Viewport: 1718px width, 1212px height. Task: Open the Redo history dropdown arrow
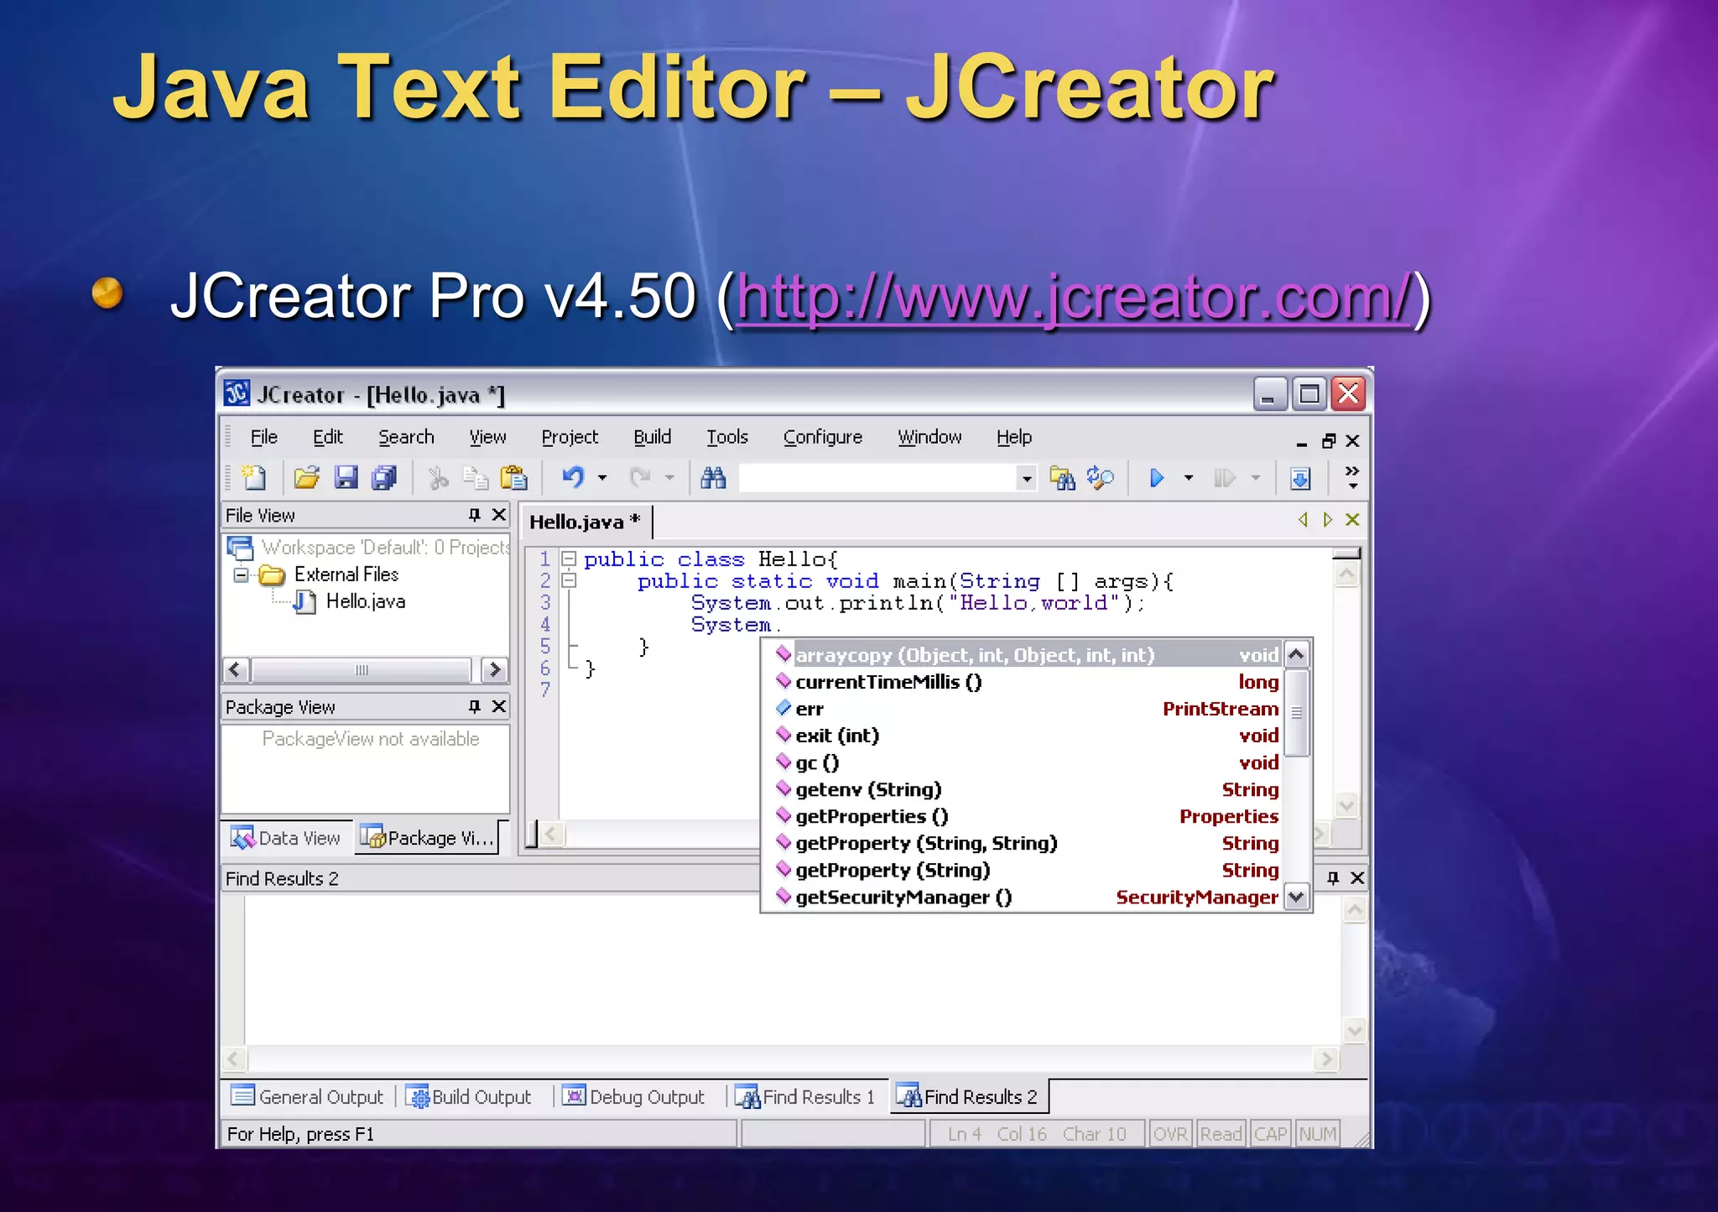click(x=669, y=478)
